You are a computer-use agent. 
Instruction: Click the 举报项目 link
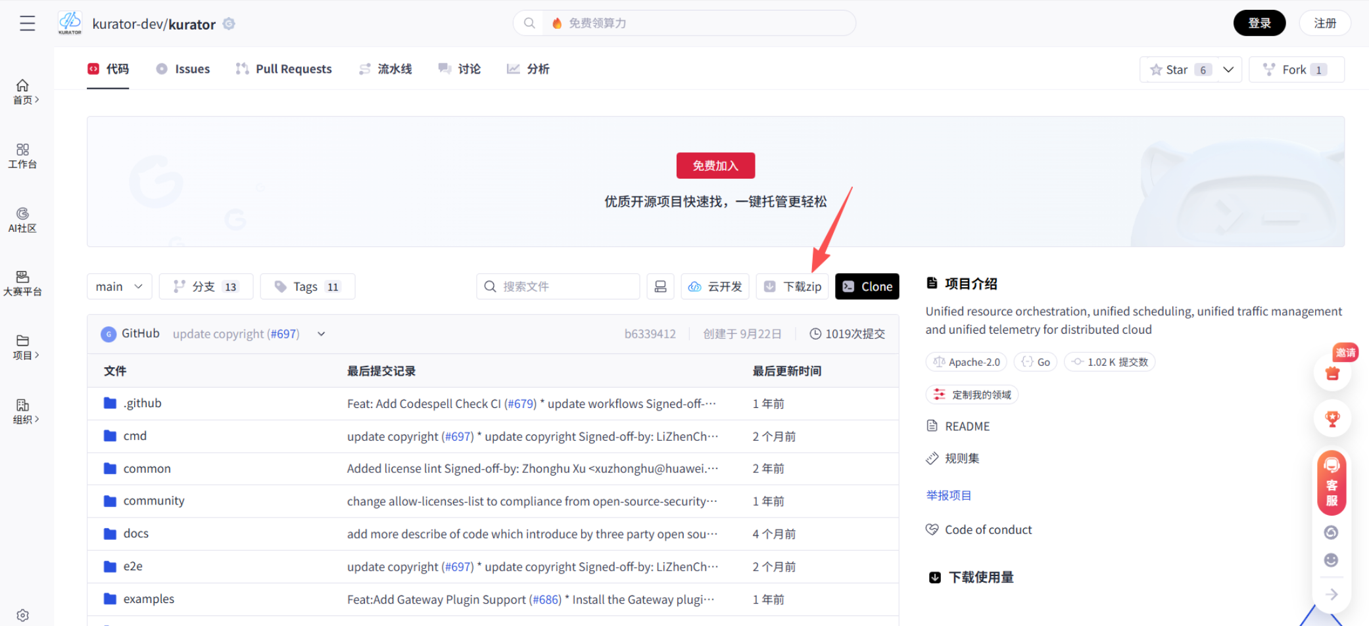pyautogui.click(x=948, y=495)
